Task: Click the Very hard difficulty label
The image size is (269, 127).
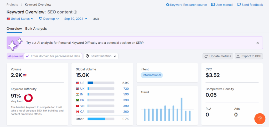Action: tap(17, 101)
